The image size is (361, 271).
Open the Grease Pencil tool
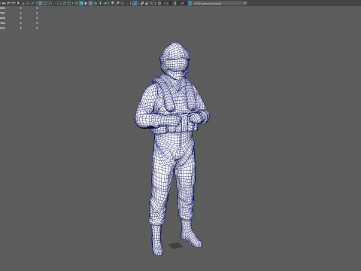point(32,3)
